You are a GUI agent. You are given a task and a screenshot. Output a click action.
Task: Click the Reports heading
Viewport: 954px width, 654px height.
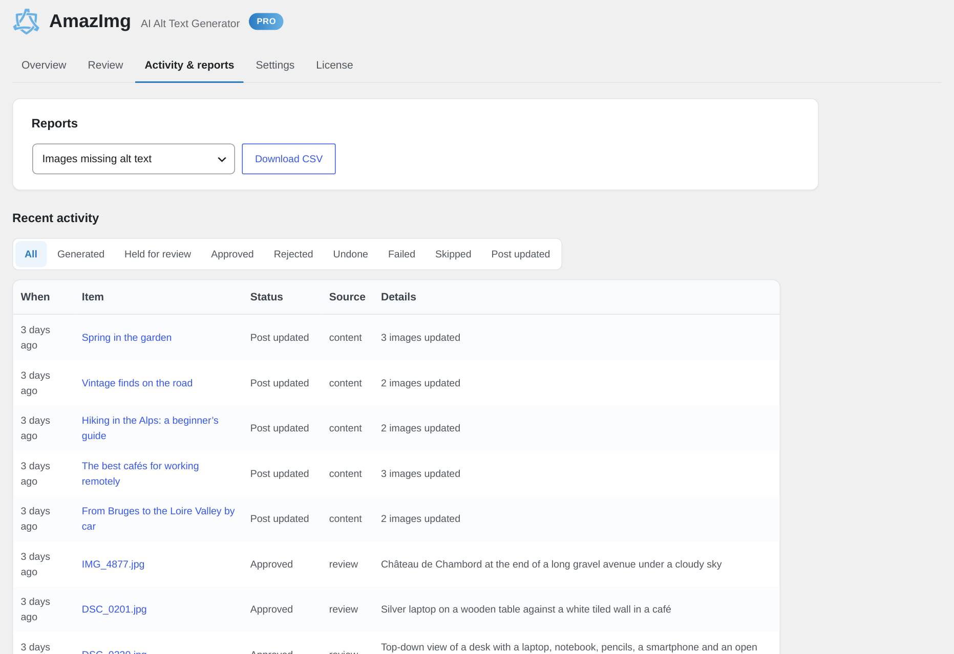point(55,123)
